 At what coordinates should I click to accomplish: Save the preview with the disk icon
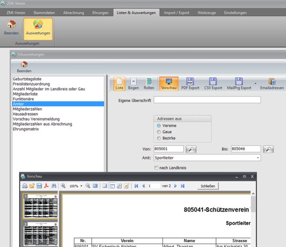pyautogui.click(x=39, y=186)
